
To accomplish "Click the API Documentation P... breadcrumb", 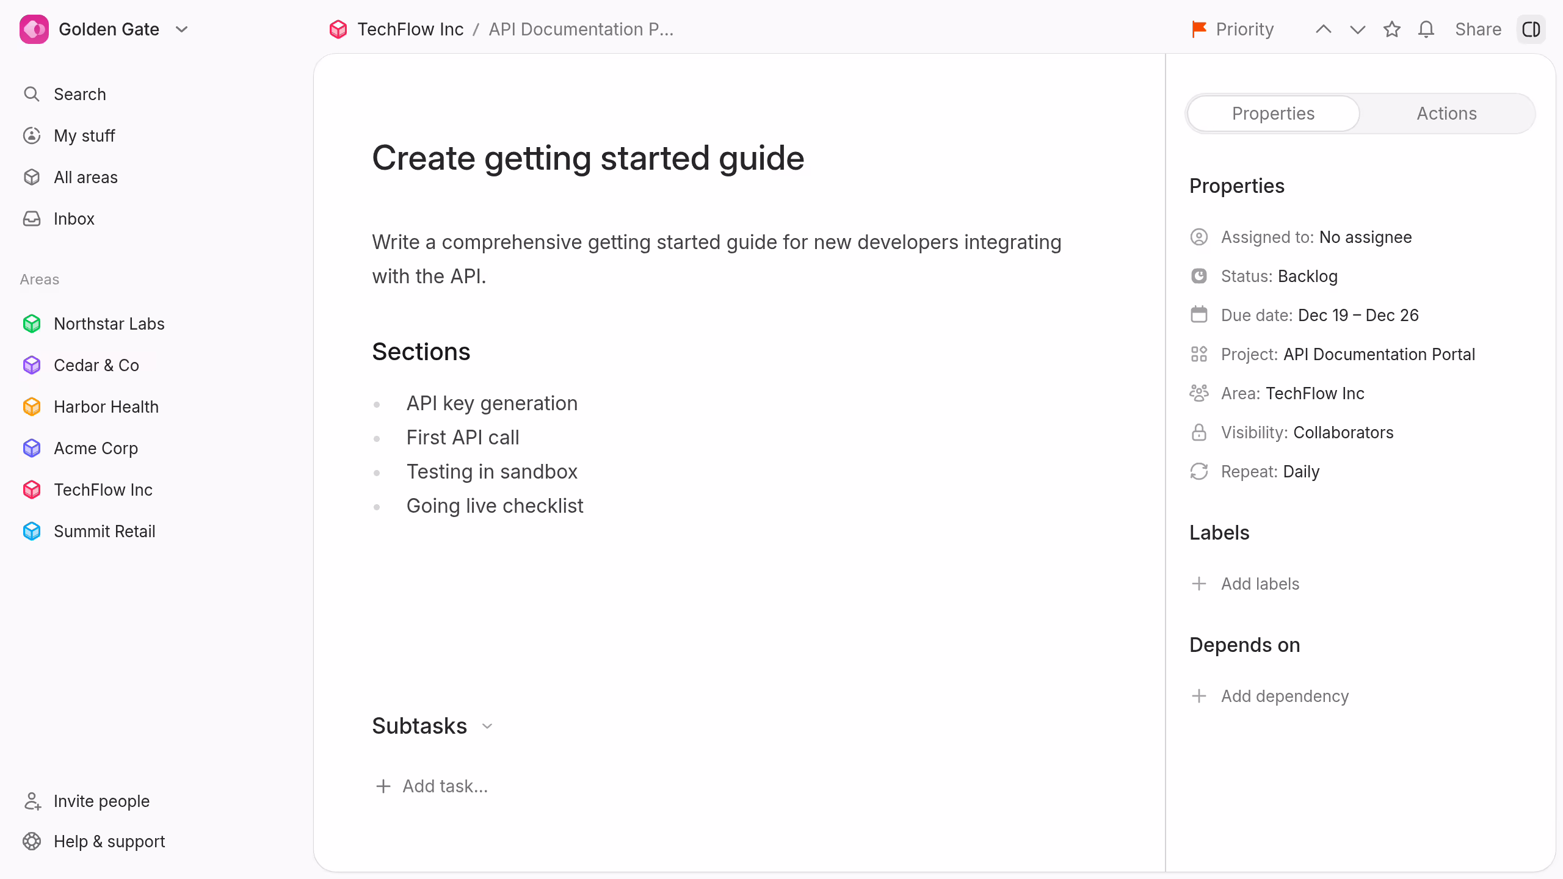I will (x=581, y=29).
